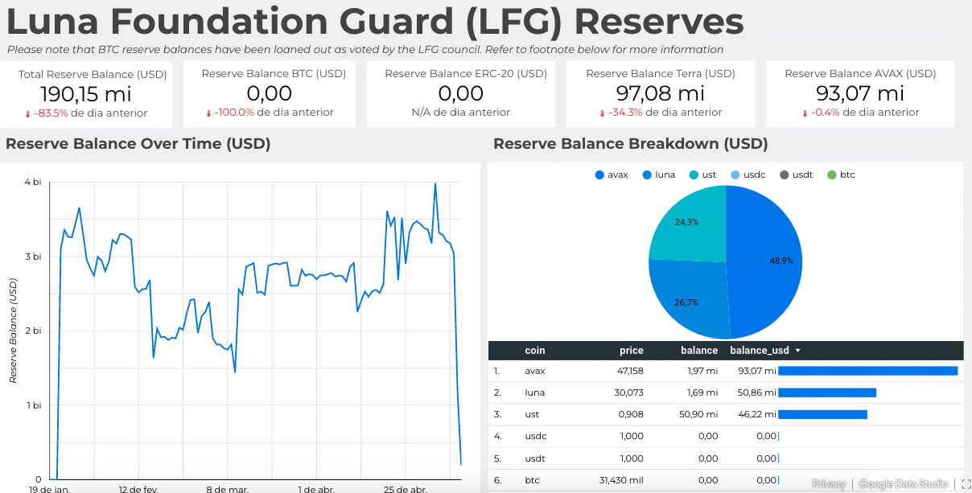Click the Reserve Balance Breakdown heading
Screen dimensions: 972x493
[631, 144]
